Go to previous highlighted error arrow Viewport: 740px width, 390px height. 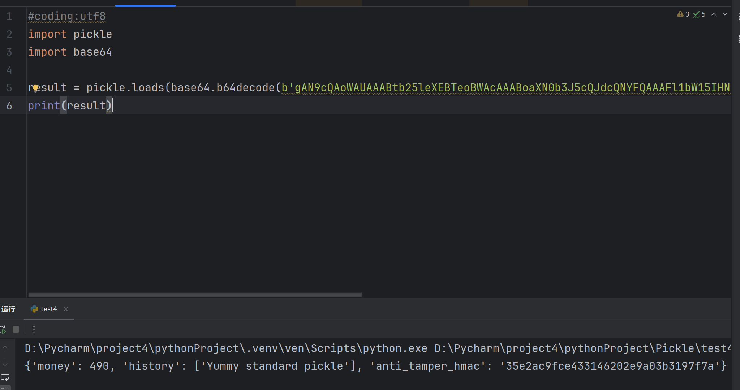pos(714,14)
